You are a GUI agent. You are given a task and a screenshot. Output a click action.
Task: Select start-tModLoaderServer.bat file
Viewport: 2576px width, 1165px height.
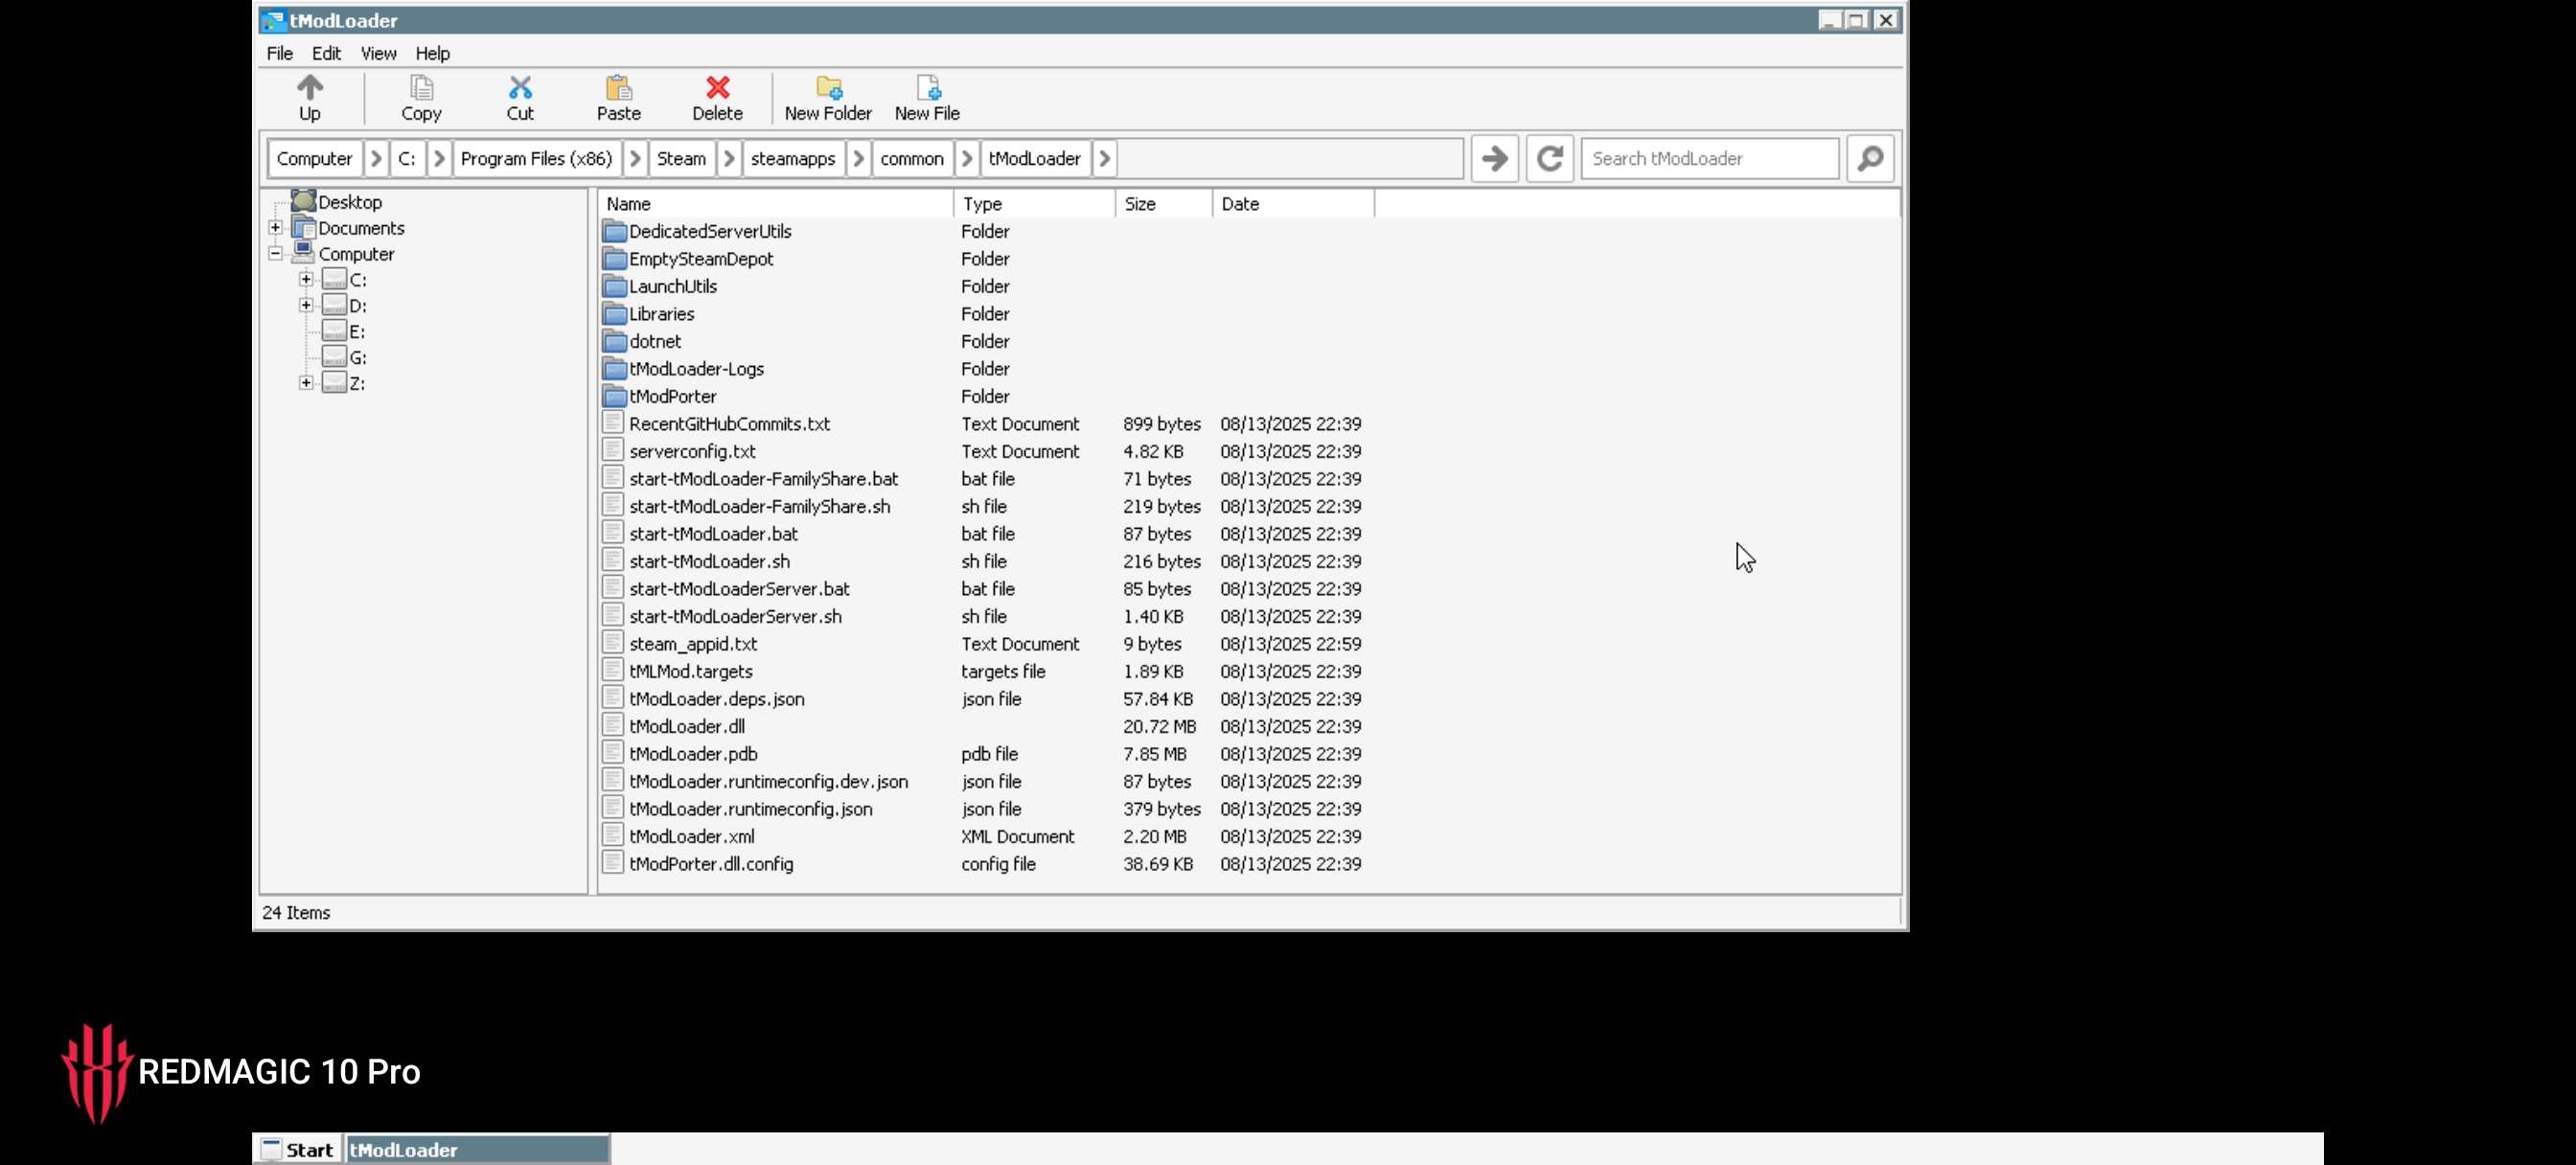(x=739, y=589)
